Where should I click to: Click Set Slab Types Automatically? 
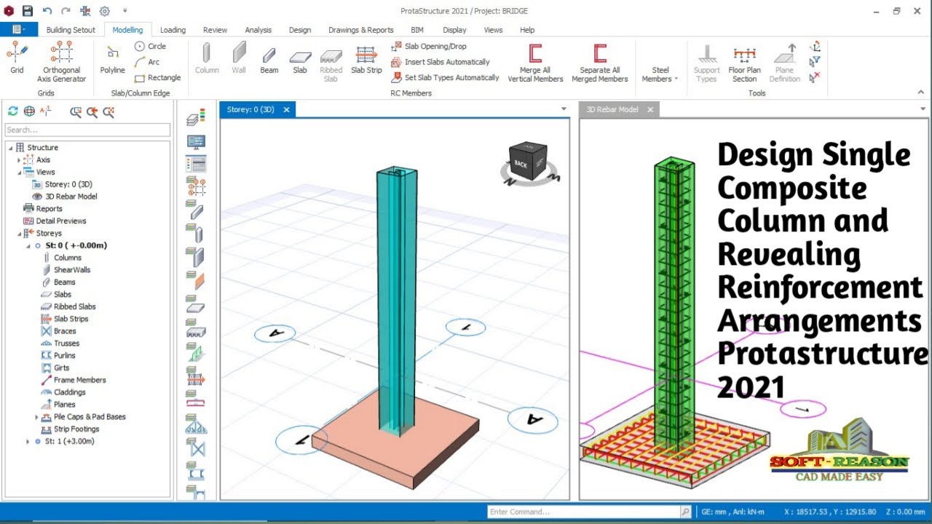coord(445,77)
